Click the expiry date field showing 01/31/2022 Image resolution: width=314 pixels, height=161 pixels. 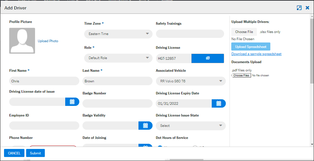tap(184, 103)
